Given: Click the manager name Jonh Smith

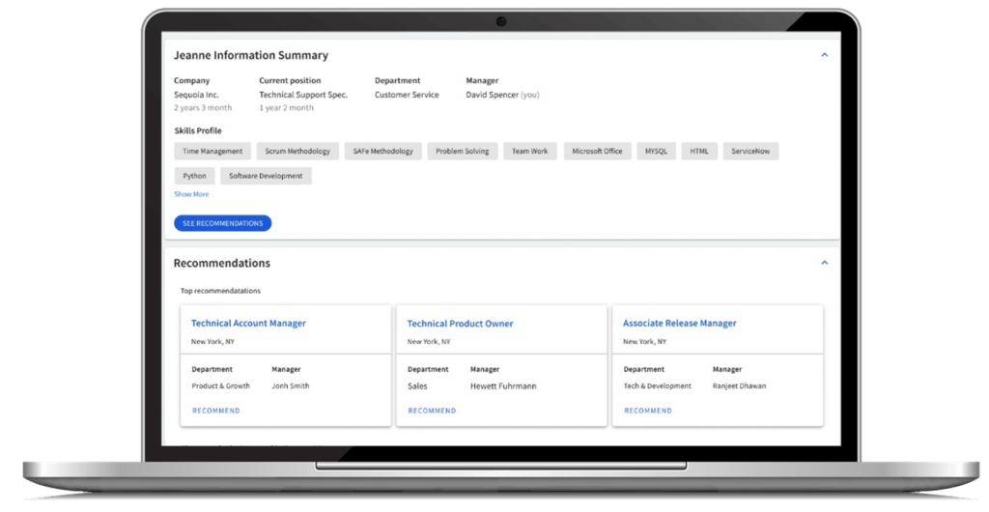Looking at the screenshot, I should pyautogui.click(x=291, y=385).
